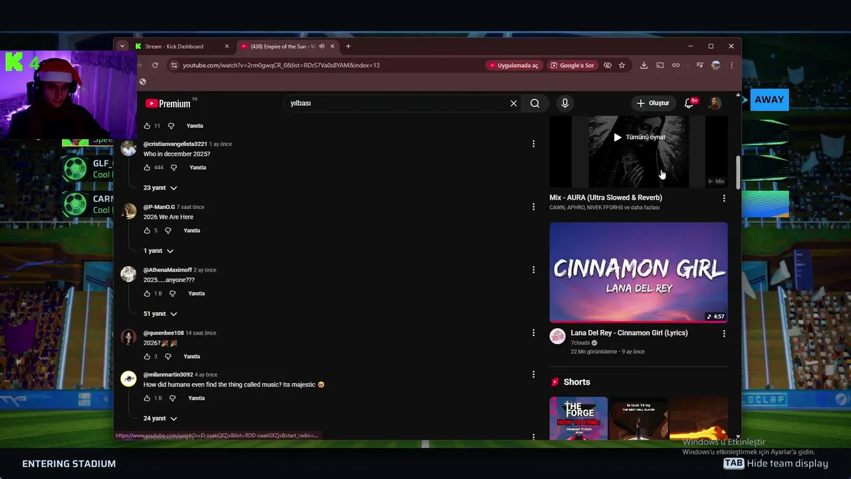This screenshot has width=851, height=479.
Task: Click Google'a Sor button
Action: [572, 65]
